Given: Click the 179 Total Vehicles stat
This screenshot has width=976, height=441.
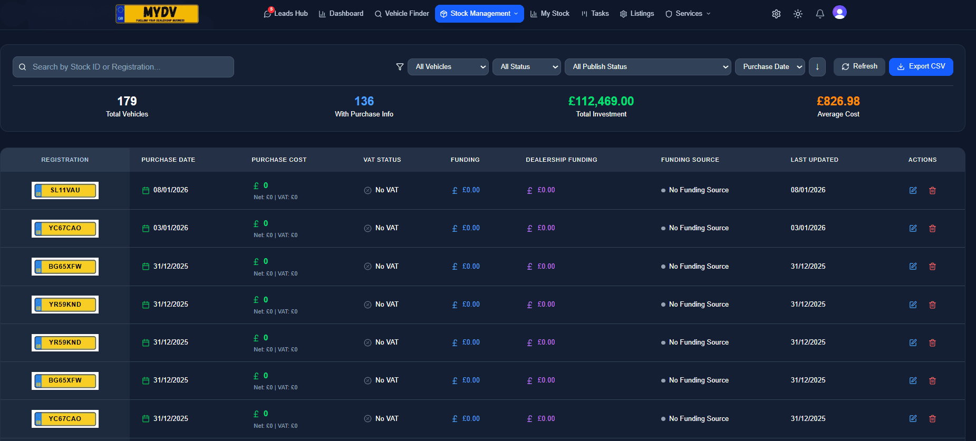Looking at the screenshot, I should pyautogui.click(x=127, y=106).
